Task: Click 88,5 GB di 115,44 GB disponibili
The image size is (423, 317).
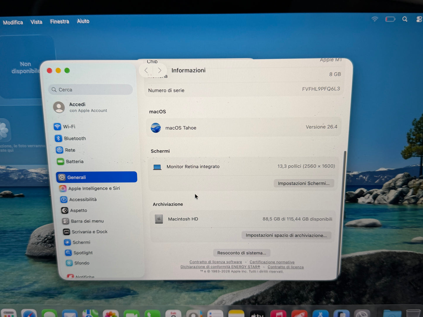Action: tap(297, 219)
